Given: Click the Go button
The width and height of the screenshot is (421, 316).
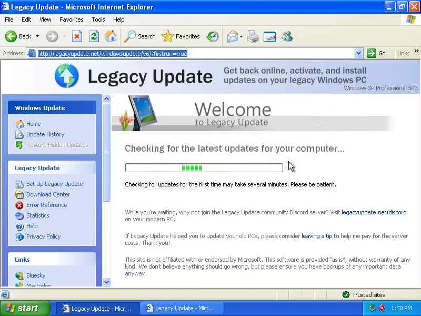Looking at the screenshot, I should click(376, 54).
